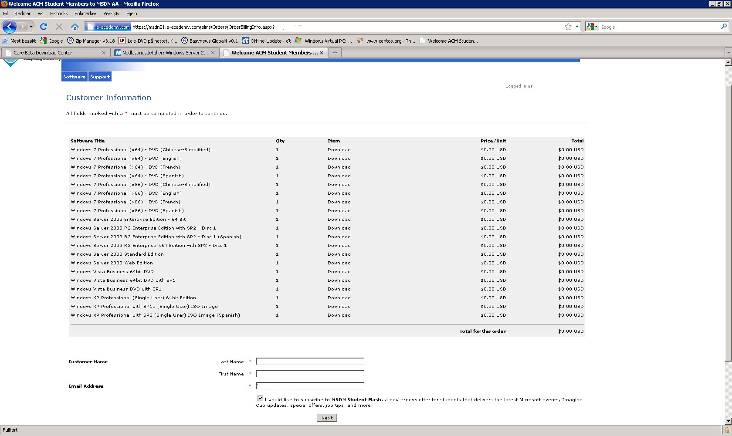Click the Email Address input field
Image resolution: width=732 pixels, height=436 pixels.
click(x=310, y=386)
